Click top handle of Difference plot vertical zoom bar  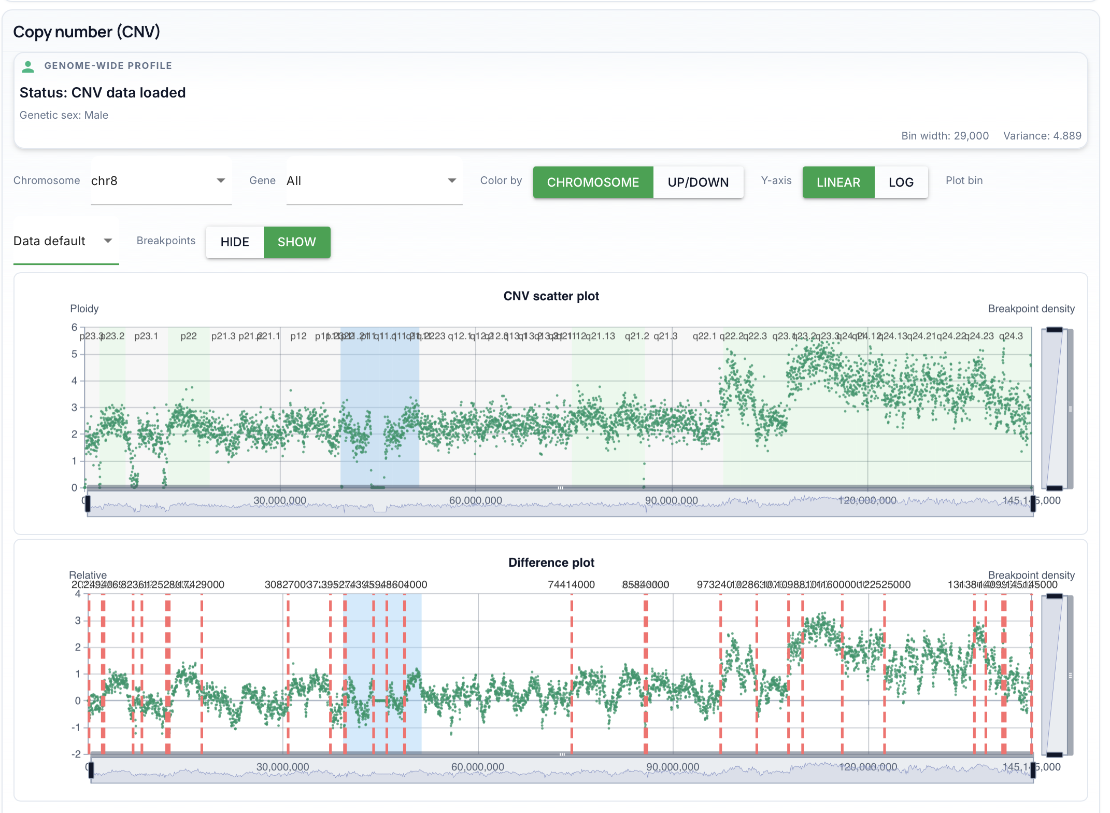click(1054, 596)
